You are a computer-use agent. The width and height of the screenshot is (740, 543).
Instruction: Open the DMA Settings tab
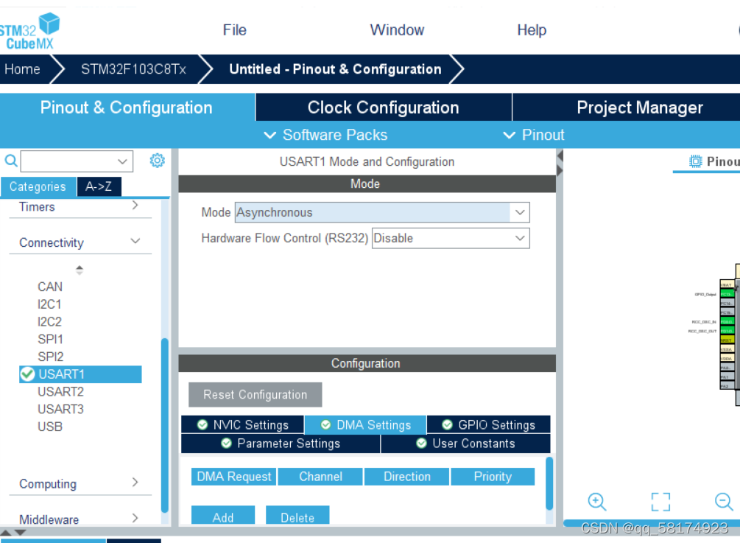pyautogui.click(x=366, y=425)
